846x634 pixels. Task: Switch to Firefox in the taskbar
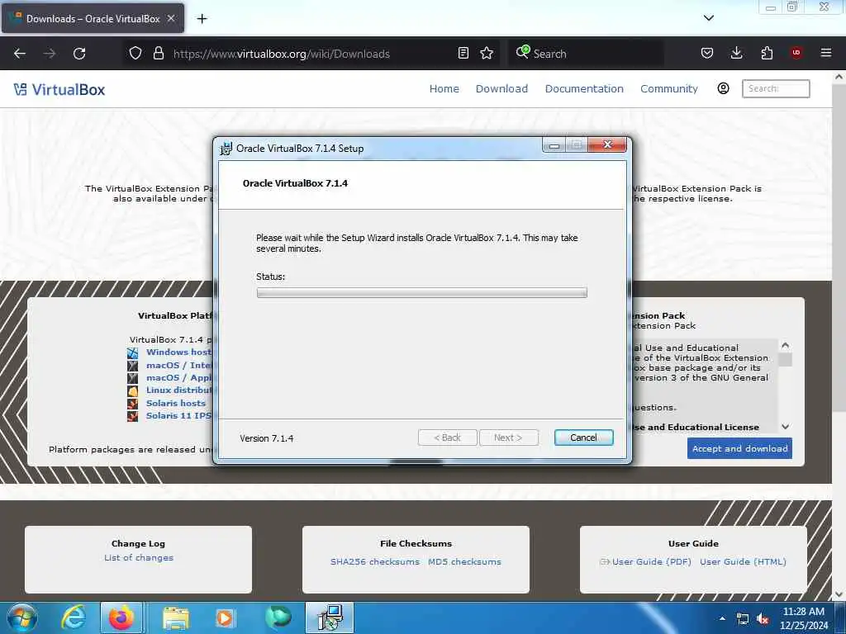(x=121, y=617)
